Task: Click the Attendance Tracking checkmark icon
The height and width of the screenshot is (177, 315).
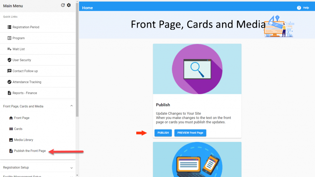Action: point(9,82)
